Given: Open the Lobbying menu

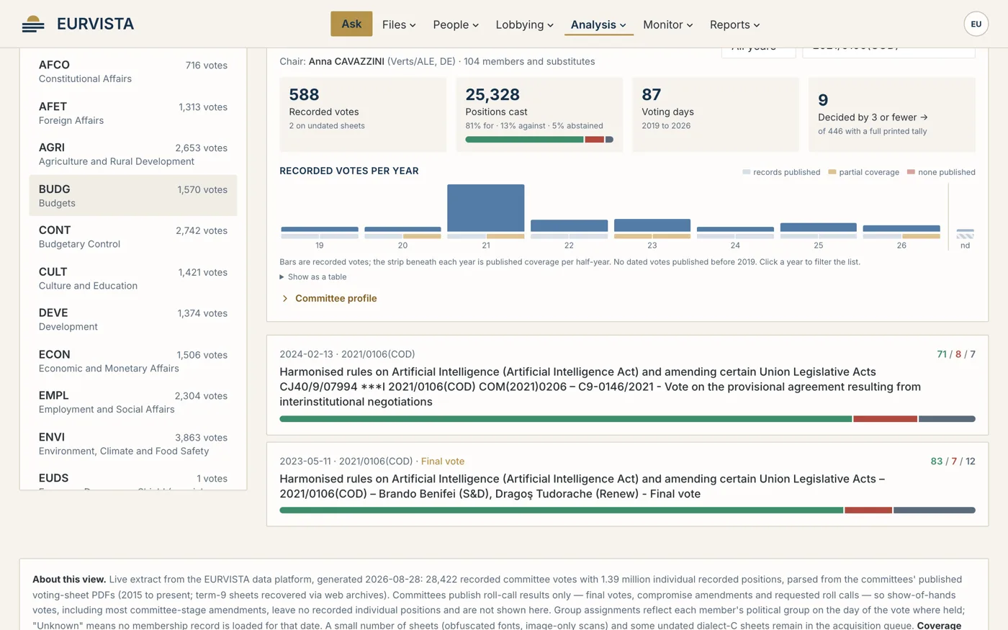Looking at the screenshot, I should [524, 24].
